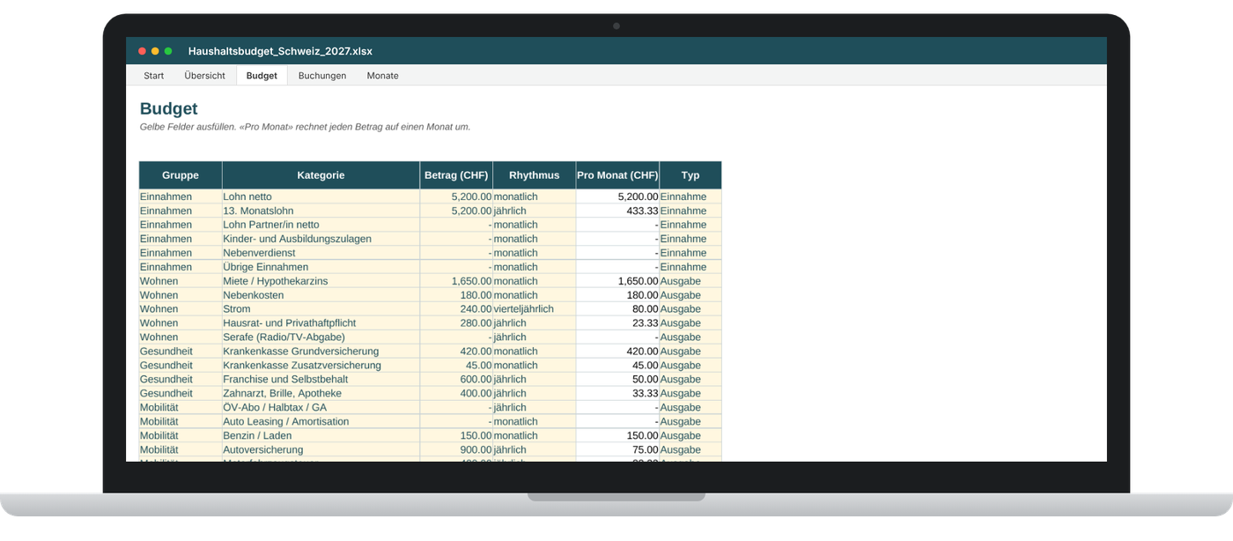Select the Pro Monat (CHF) column header
Viewport: 1233px width, 541px height.
tap(617, 175)
